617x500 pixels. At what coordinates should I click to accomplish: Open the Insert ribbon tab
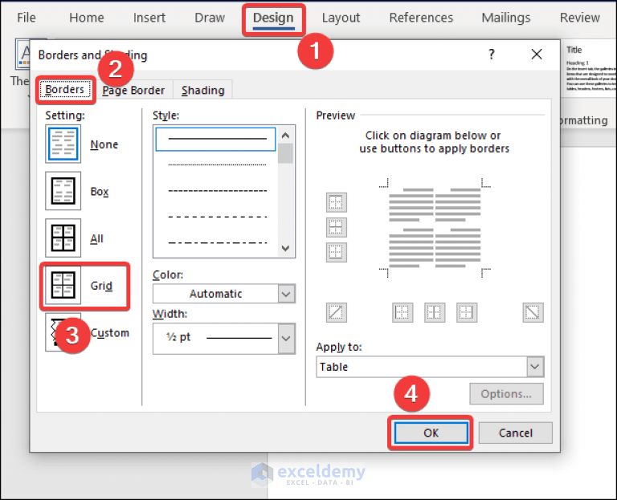pos(149,18)
